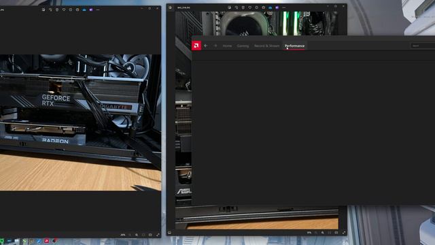Viewport: 435px width, 245px height.
Task: Click the second toolbar icon beside Edit in right Photos window
Action: click(237, 7)
